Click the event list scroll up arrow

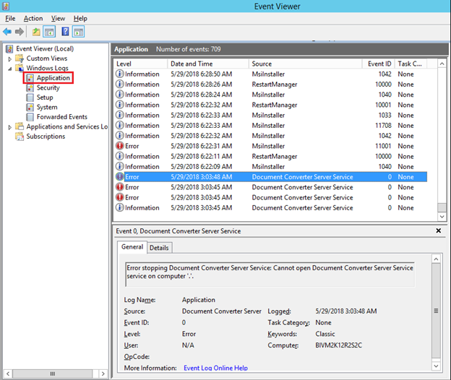442,64
